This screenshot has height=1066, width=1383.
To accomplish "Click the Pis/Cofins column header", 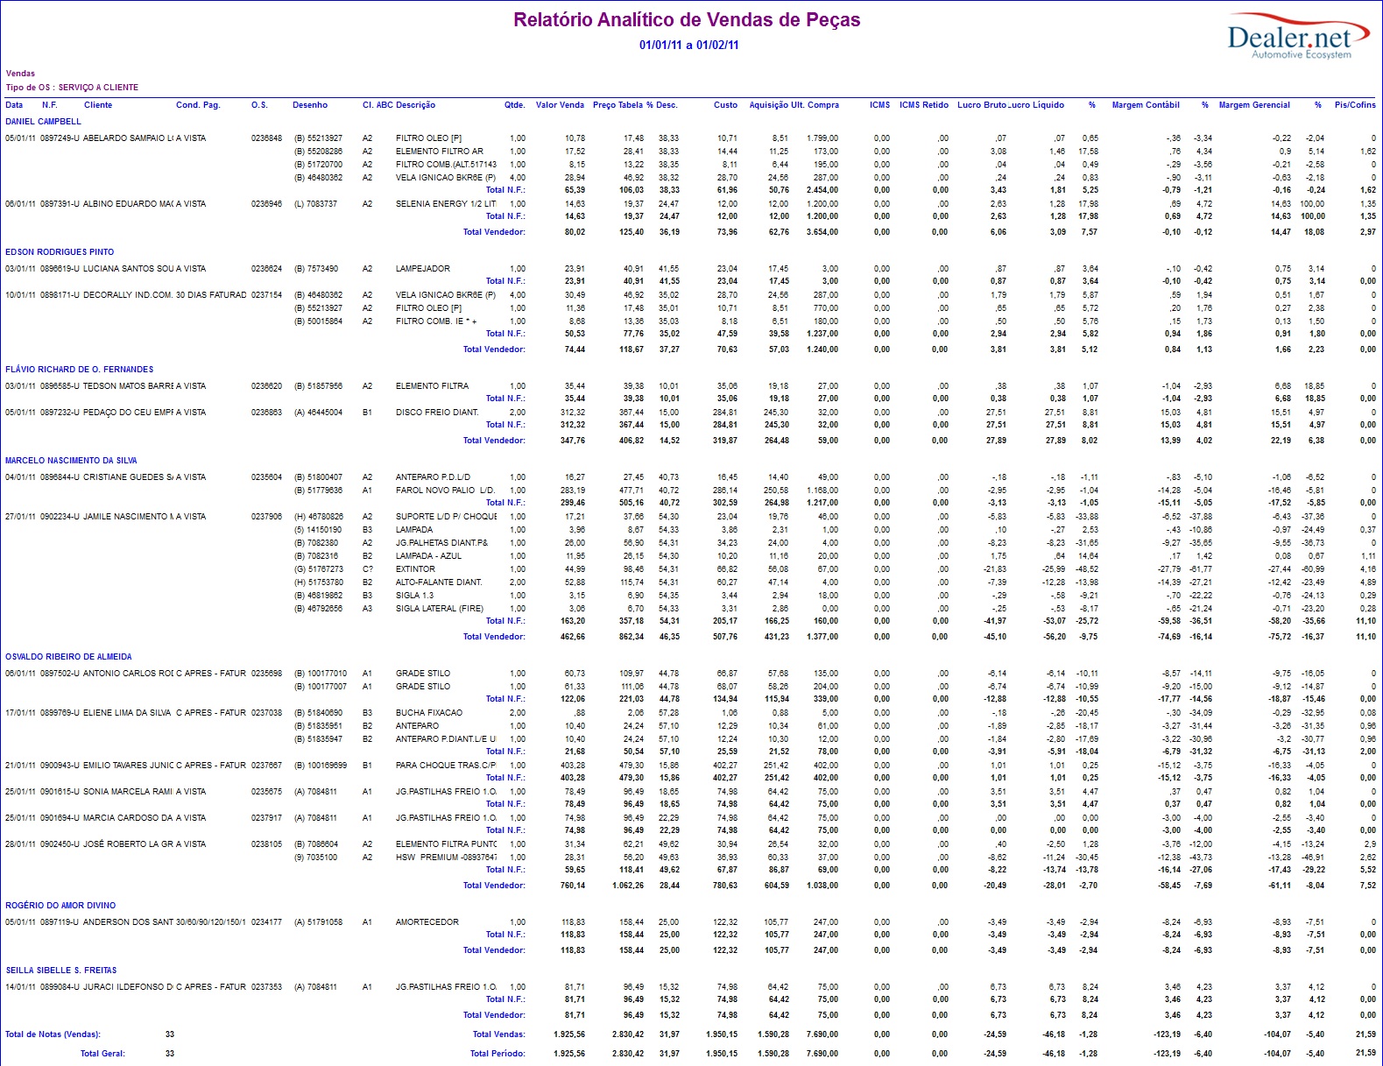I will coord(1355,105).
